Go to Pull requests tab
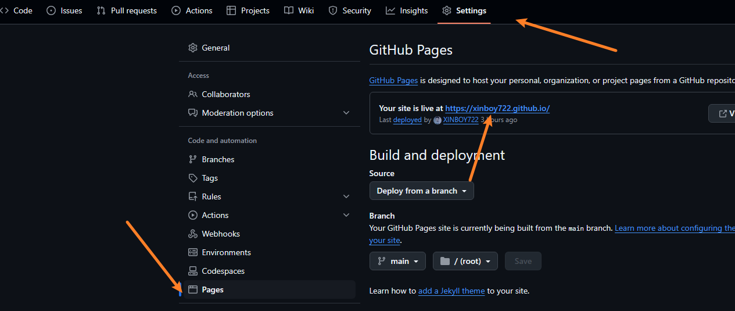Screen dimensions: 735x311 click(x=127, y=10)
